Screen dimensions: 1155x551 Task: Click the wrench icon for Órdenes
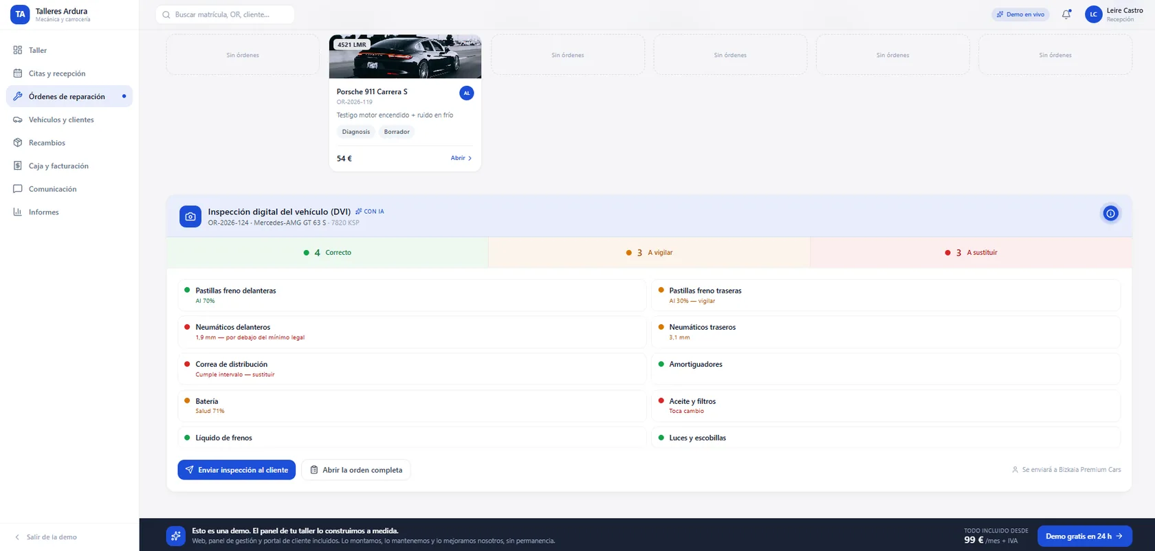click(x=18, y=96)
